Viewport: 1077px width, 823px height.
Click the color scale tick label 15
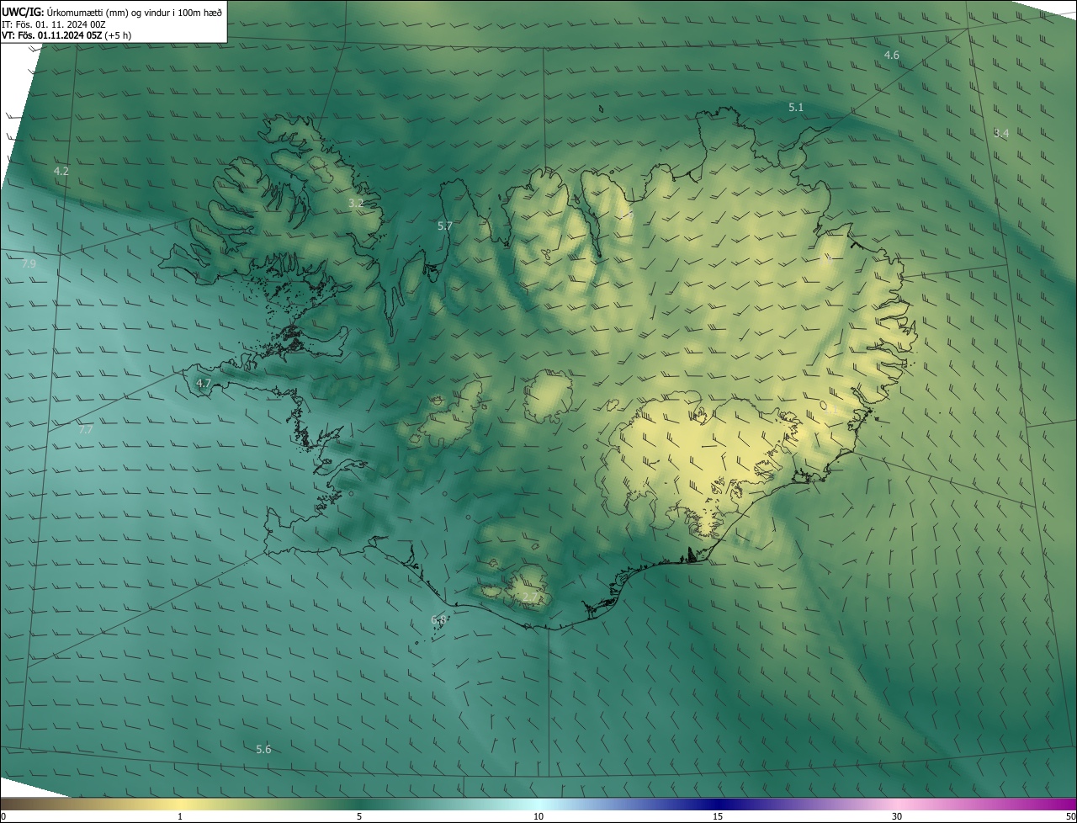[x=718, y=816]
